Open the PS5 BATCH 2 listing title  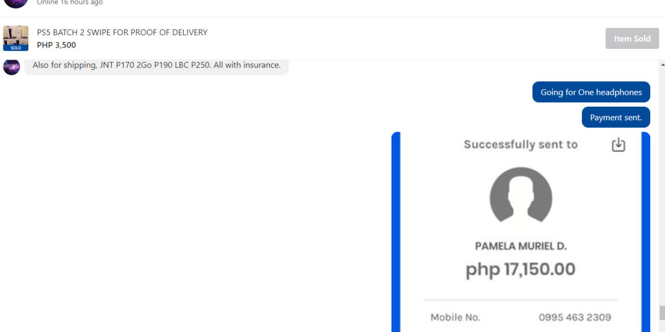point(122,32)
